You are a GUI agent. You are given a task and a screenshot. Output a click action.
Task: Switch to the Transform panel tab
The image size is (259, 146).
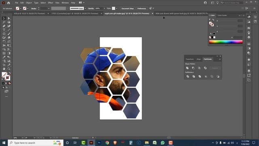(x=190, y=59)
